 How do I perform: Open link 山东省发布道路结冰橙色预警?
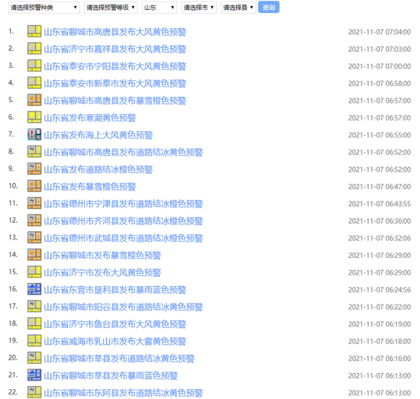(99, 169)
